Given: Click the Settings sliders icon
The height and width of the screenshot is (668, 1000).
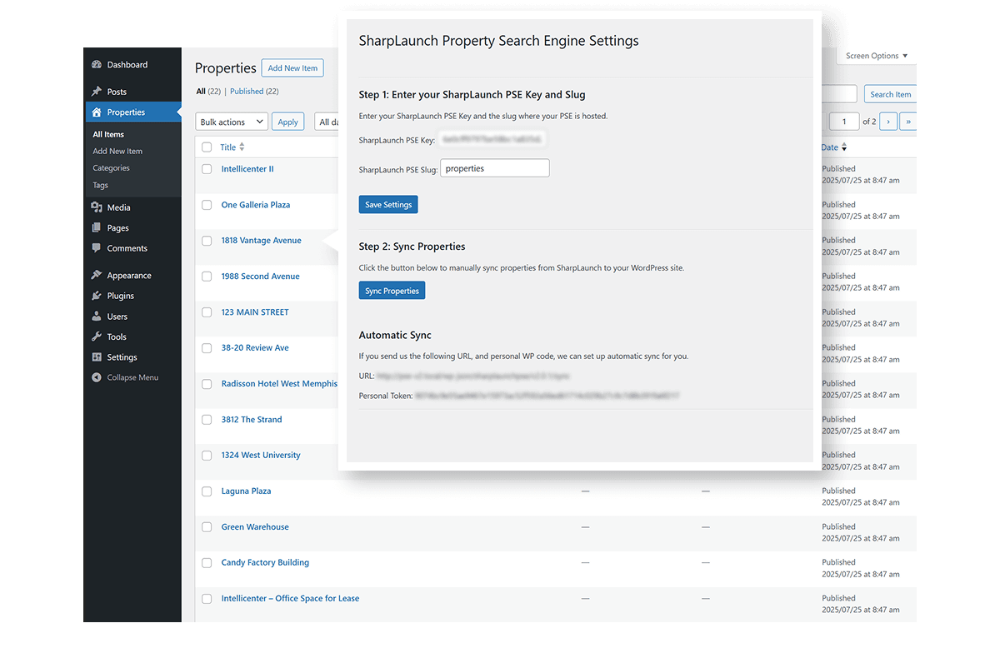Looking at the screenshot, I should pyautogui.click(x=97, y=357).
